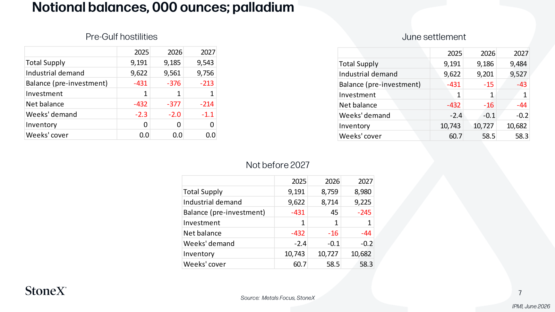Click the Not before 2027 heading
The height and width of the screenshot is (312, 555).
277,165
